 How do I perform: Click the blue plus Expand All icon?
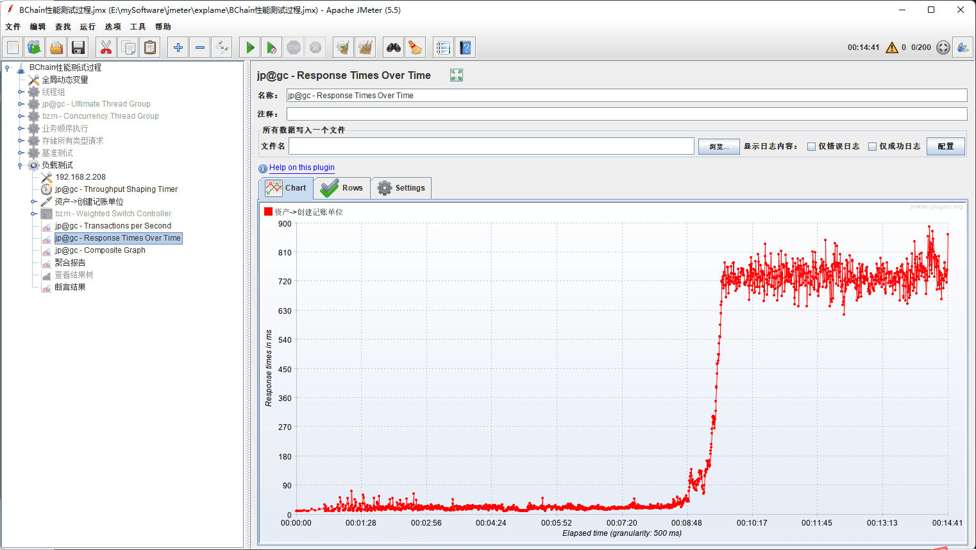[x=178, y=47]
